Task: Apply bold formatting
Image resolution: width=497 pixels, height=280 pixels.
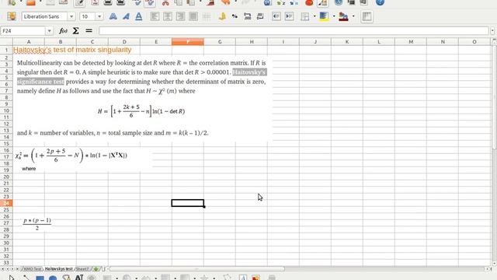Action: click(113, 16)
